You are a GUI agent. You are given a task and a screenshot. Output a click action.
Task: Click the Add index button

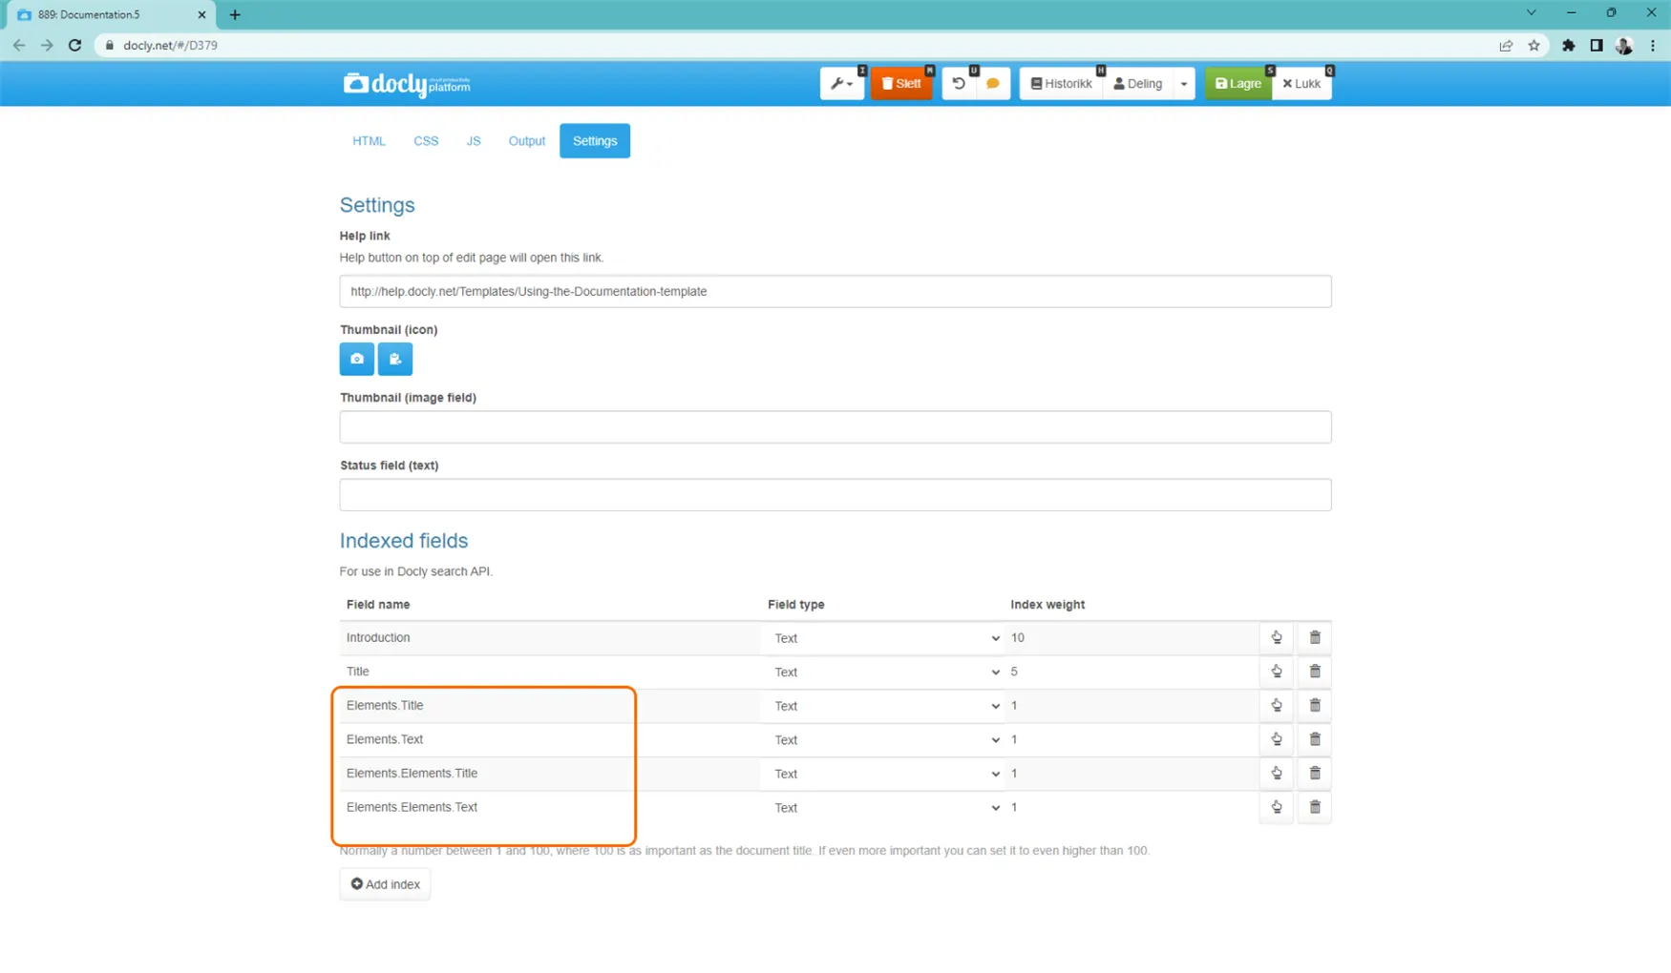pos(386,884)
